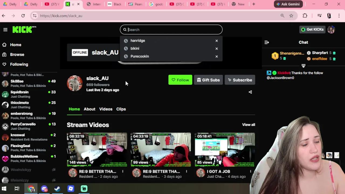This screenshot has width=345, height=194.
Task: Open thiccimoto channel in sidebar
Action: (29, 105)
